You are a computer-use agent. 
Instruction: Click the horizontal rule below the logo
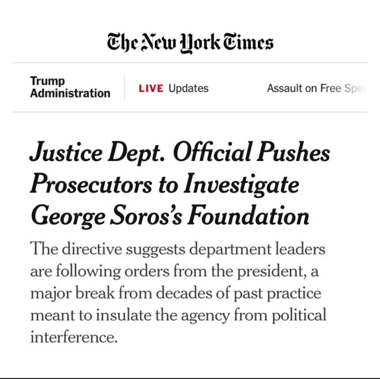pyautogui.click(x=190, y=63)
